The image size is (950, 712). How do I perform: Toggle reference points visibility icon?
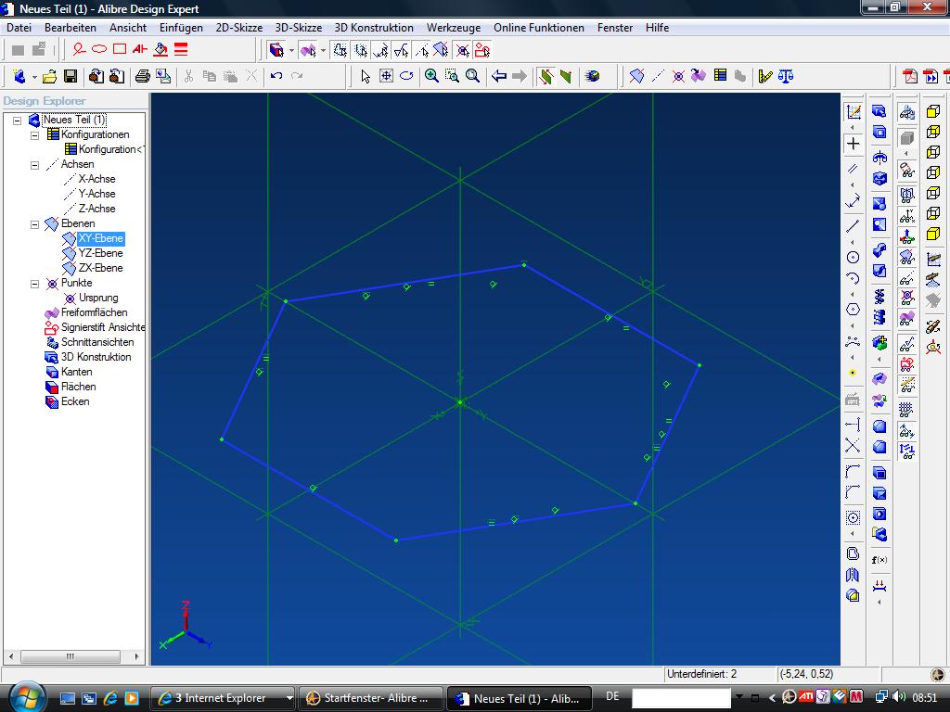pyautogui.click(x=906, y=298)
